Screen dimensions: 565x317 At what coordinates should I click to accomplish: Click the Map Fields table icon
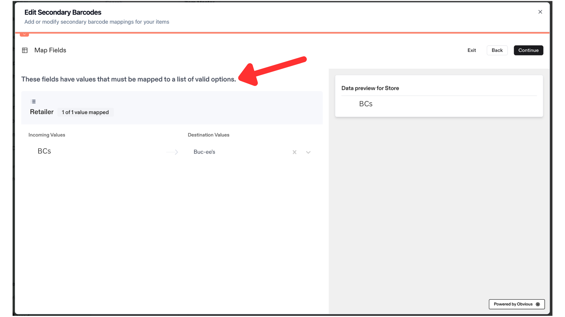[x=25, y=50]
